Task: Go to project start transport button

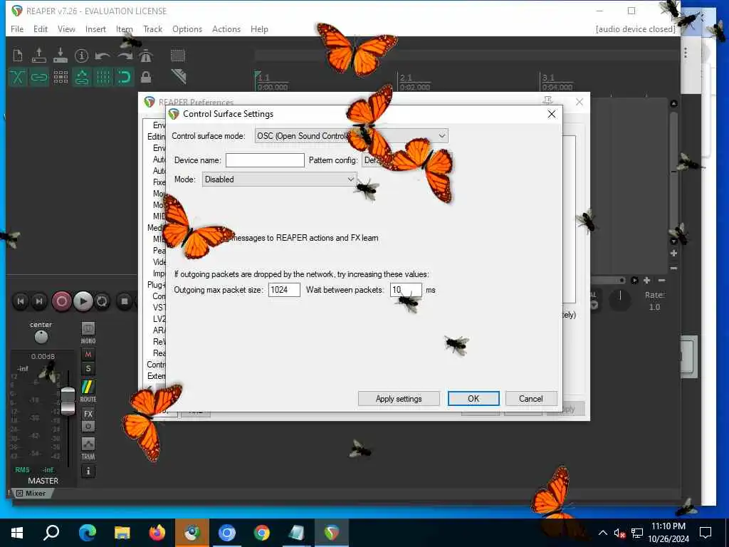Action: (21, 301)
